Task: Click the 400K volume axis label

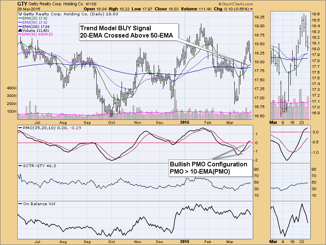Action: click(x=12, y=88)
